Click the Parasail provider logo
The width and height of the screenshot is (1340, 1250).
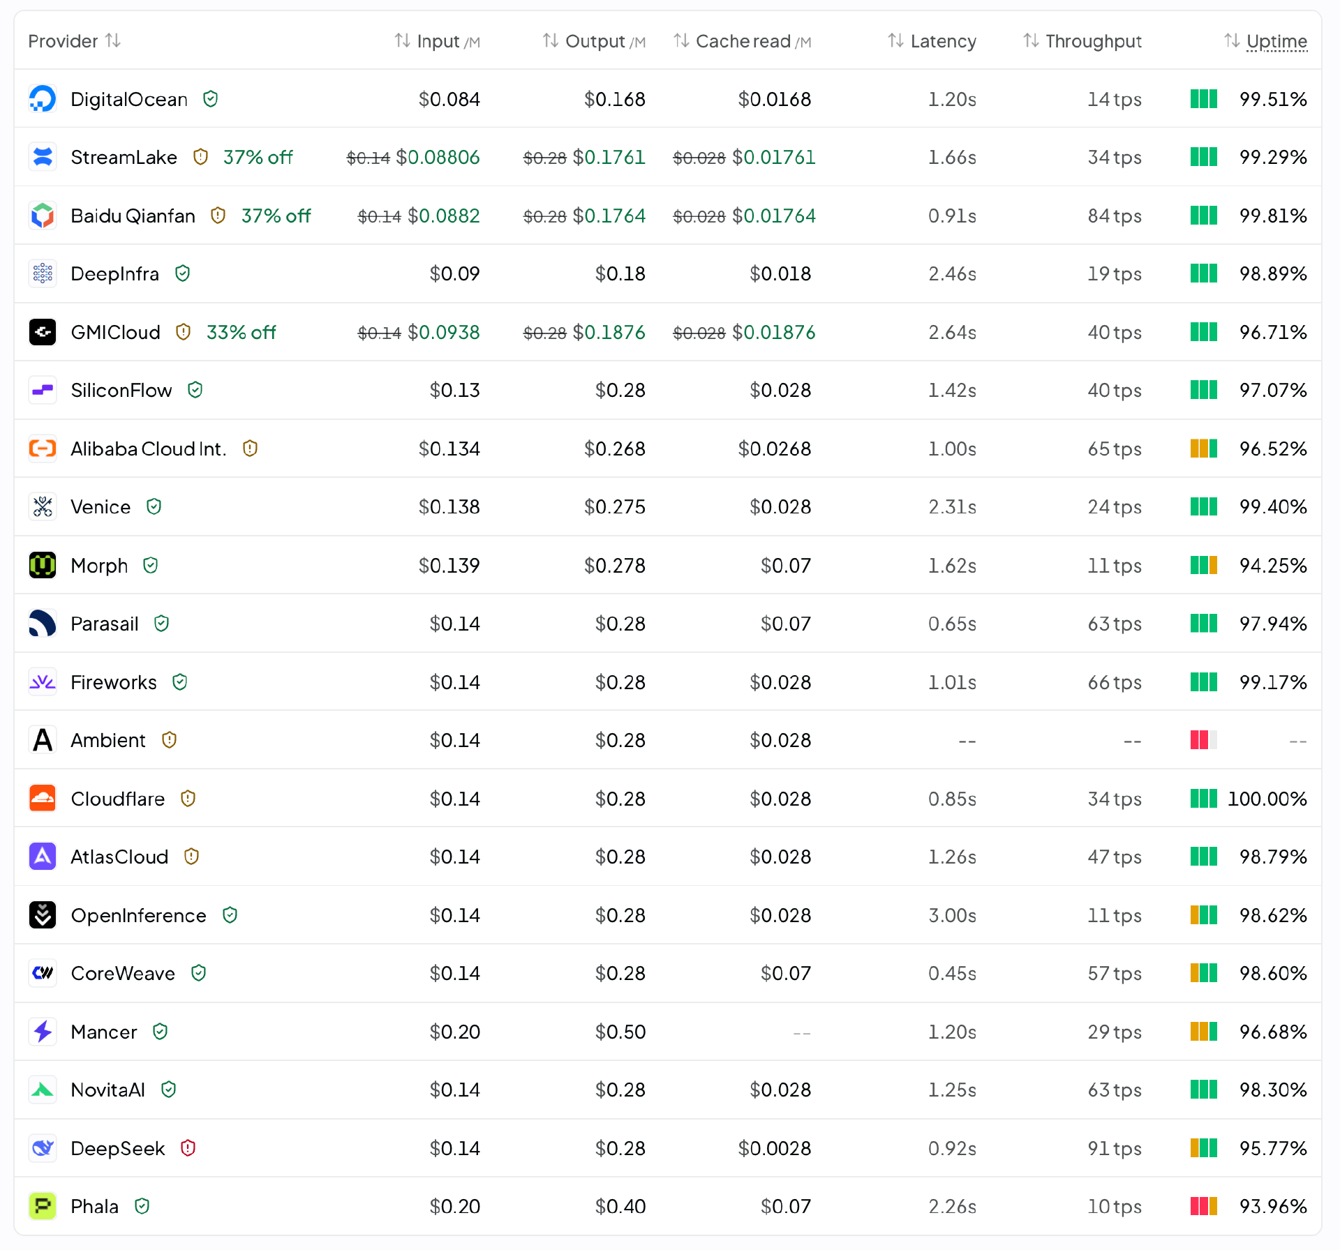point(43,624)
